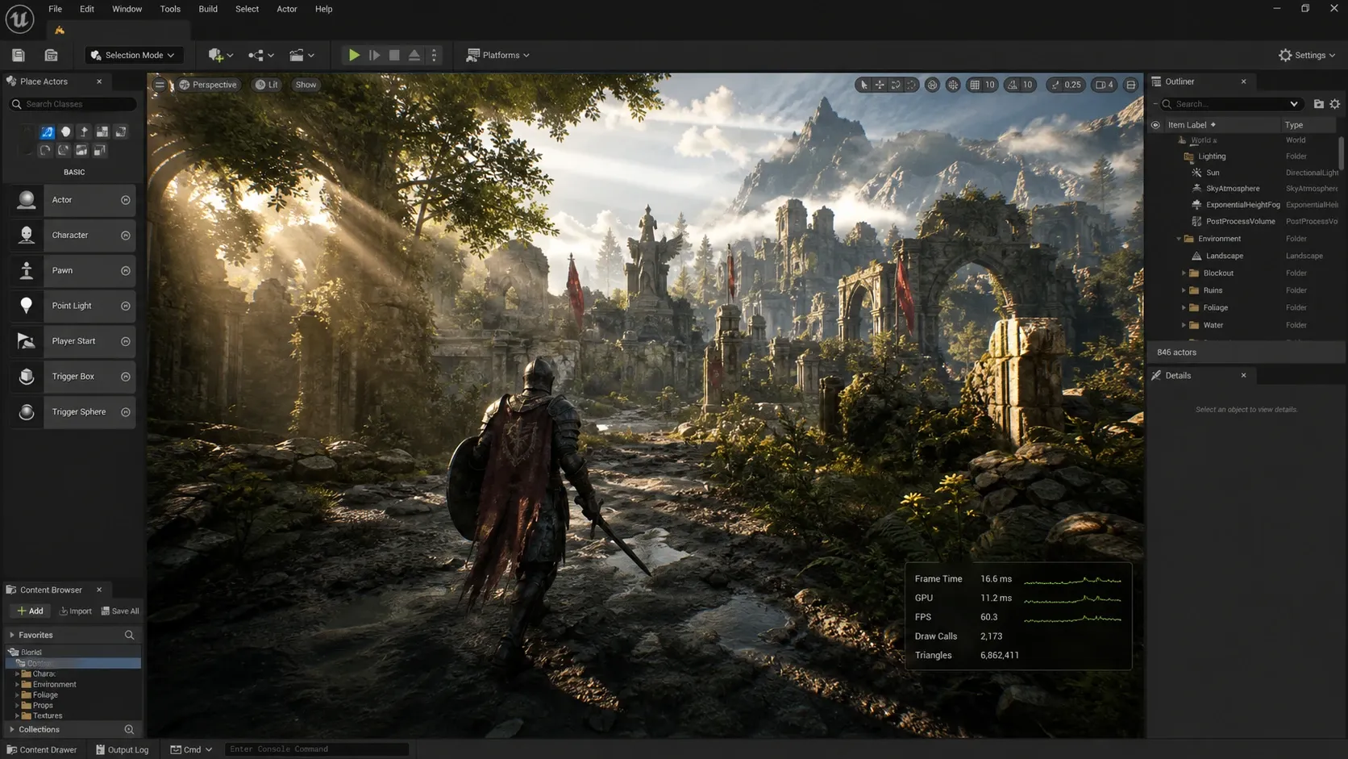This screenshot has width=1348, height=759.
Task: Open the File menu
Action: (x=55, y=9)
